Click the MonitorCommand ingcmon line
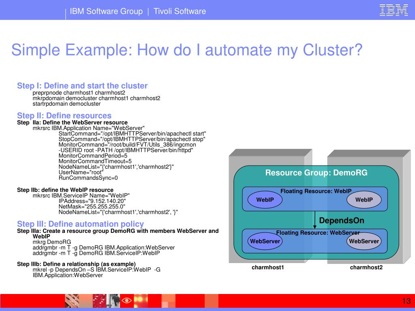 coord(127,145)
